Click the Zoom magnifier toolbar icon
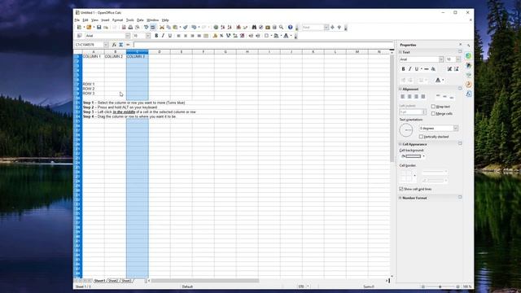The height and width of the screenshot is (293, 521). pos(281,27)
